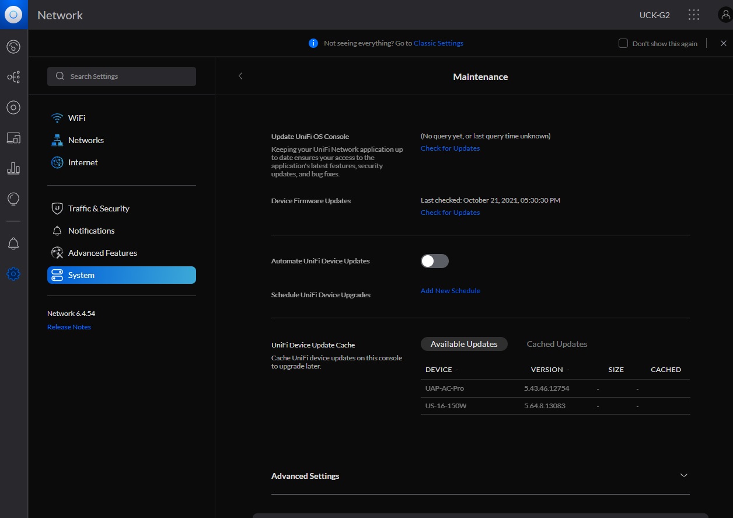Viewport: 733px width, 518px height.
Task: Open the Topology sidebar icon
Action: pos(13,77)
